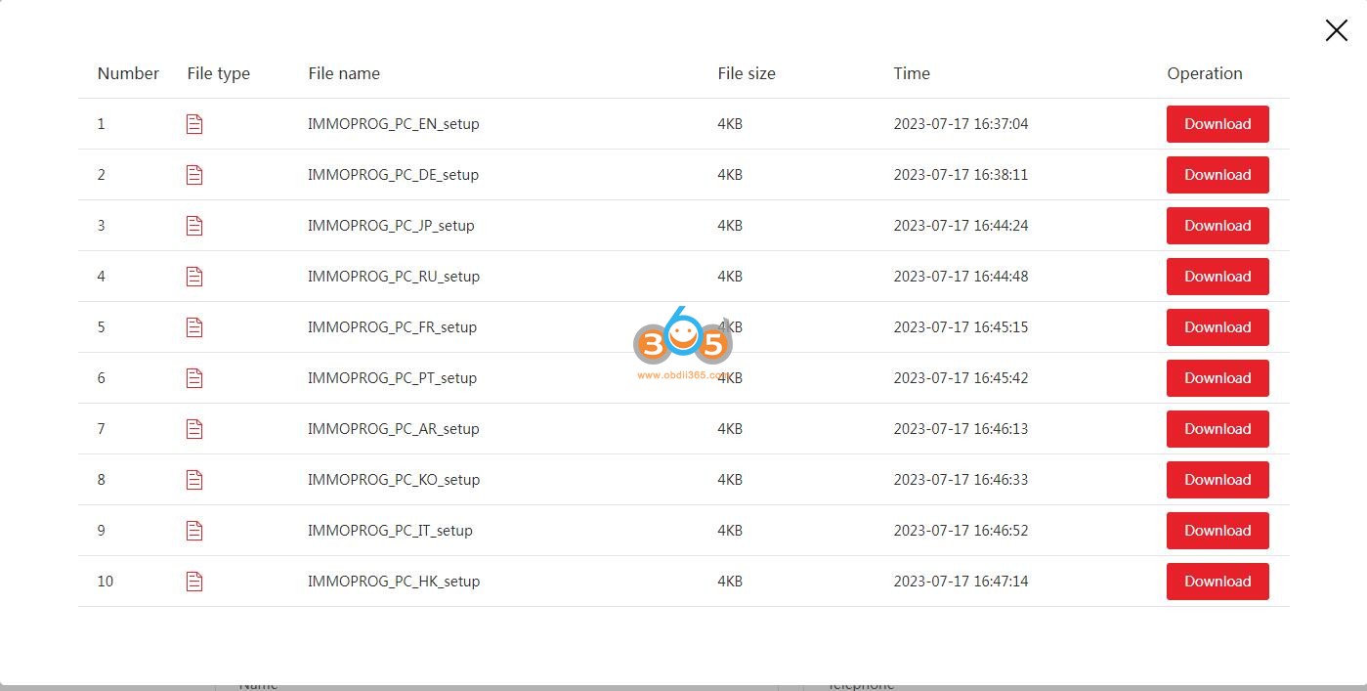Image resolution: width=1367 pixels, height=691 pixels.
Task: Select file name IMMOPROG_PC_AR_setup
Action: tap(394, 429)
